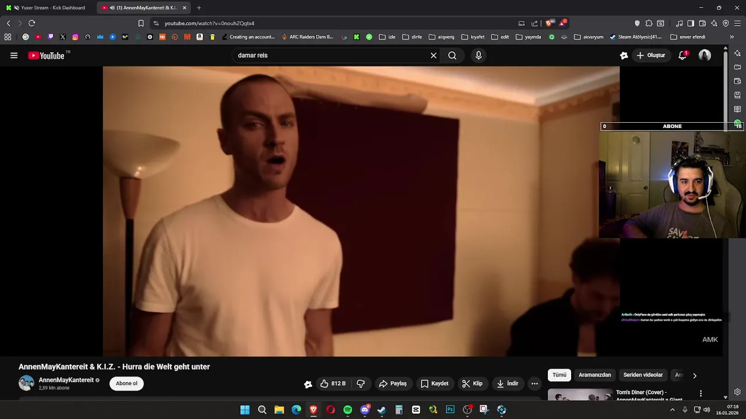Go back to previous page
The width and height of the screenshot is (746, 419).
8,23
